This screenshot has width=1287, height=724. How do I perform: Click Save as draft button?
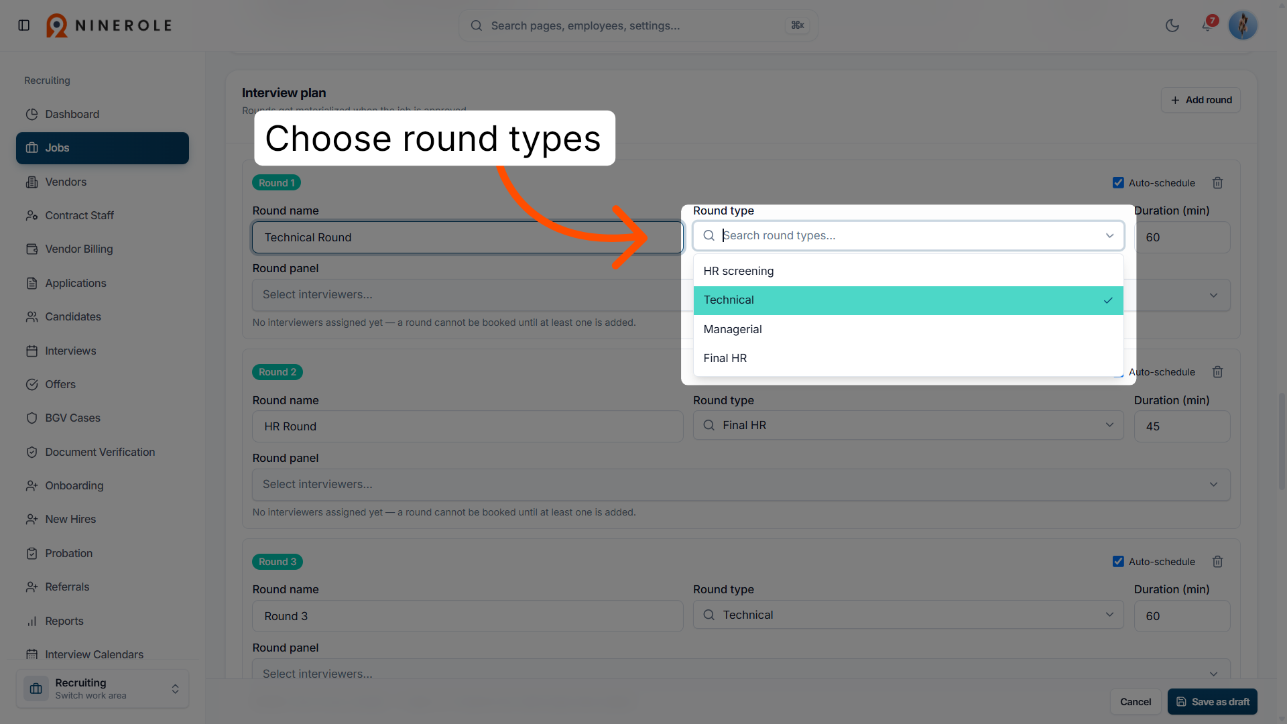(1213, 702)
